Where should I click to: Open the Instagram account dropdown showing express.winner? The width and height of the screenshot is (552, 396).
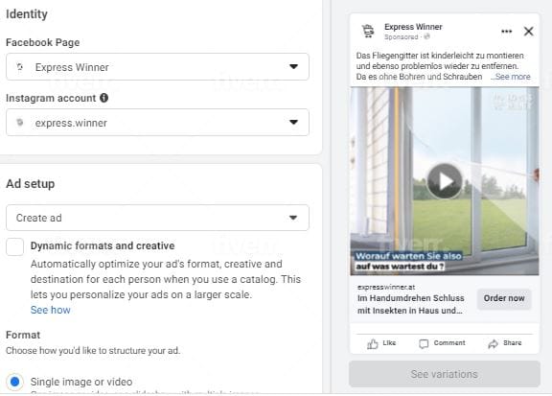(157, 123)
